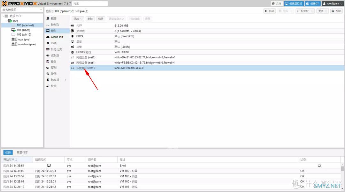Select the 网络设备 (net1) row
Screen dimensions: 345x192
207,63
